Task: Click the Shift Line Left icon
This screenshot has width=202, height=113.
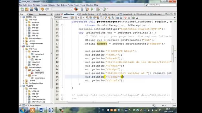Action: [x=117, y=18]
